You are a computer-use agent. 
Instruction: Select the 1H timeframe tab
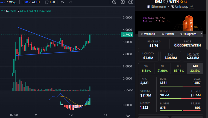(163, 69)
